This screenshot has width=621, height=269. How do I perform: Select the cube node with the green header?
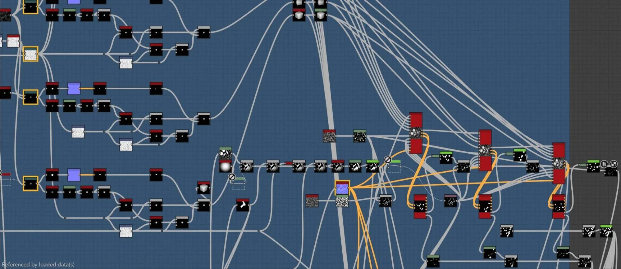321,15
